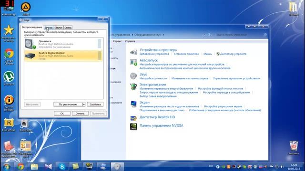305x171 pixels.
Task: Open Skype from the taskbar
Action: [62, 167]
